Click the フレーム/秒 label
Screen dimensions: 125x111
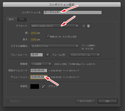point(58,55)
